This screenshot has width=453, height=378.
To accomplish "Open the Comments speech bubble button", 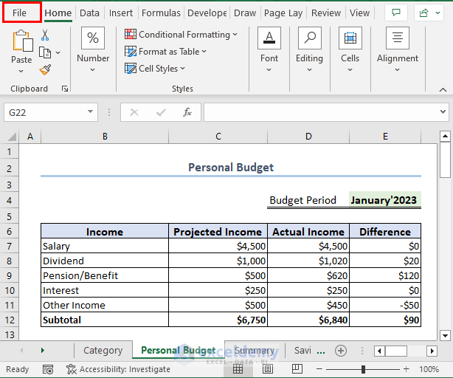I will pyautogui.click(x=396, y=13).
